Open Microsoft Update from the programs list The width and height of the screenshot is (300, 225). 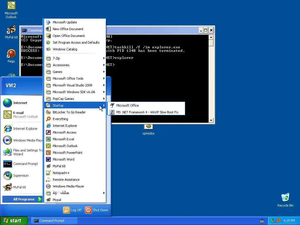75,22
